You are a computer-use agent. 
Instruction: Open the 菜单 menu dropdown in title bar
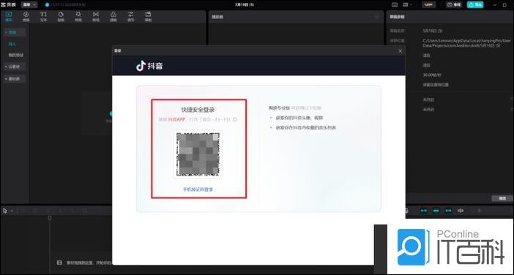pyautogui.click(x=29, y=4)
